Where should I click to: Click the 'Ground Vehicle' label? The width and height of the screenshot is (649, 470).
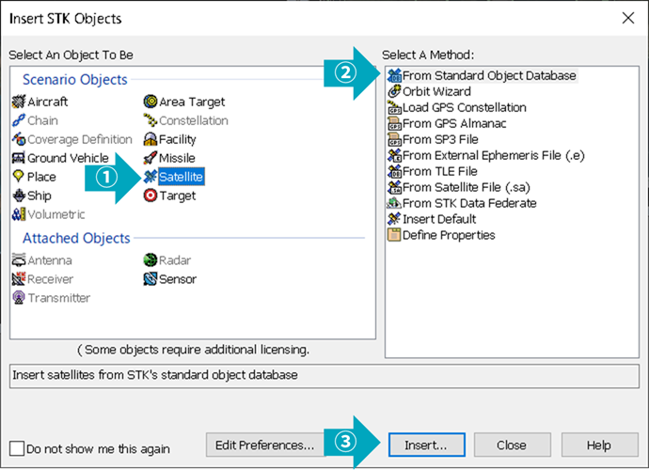pyautogui.click(x=68, y=158)
